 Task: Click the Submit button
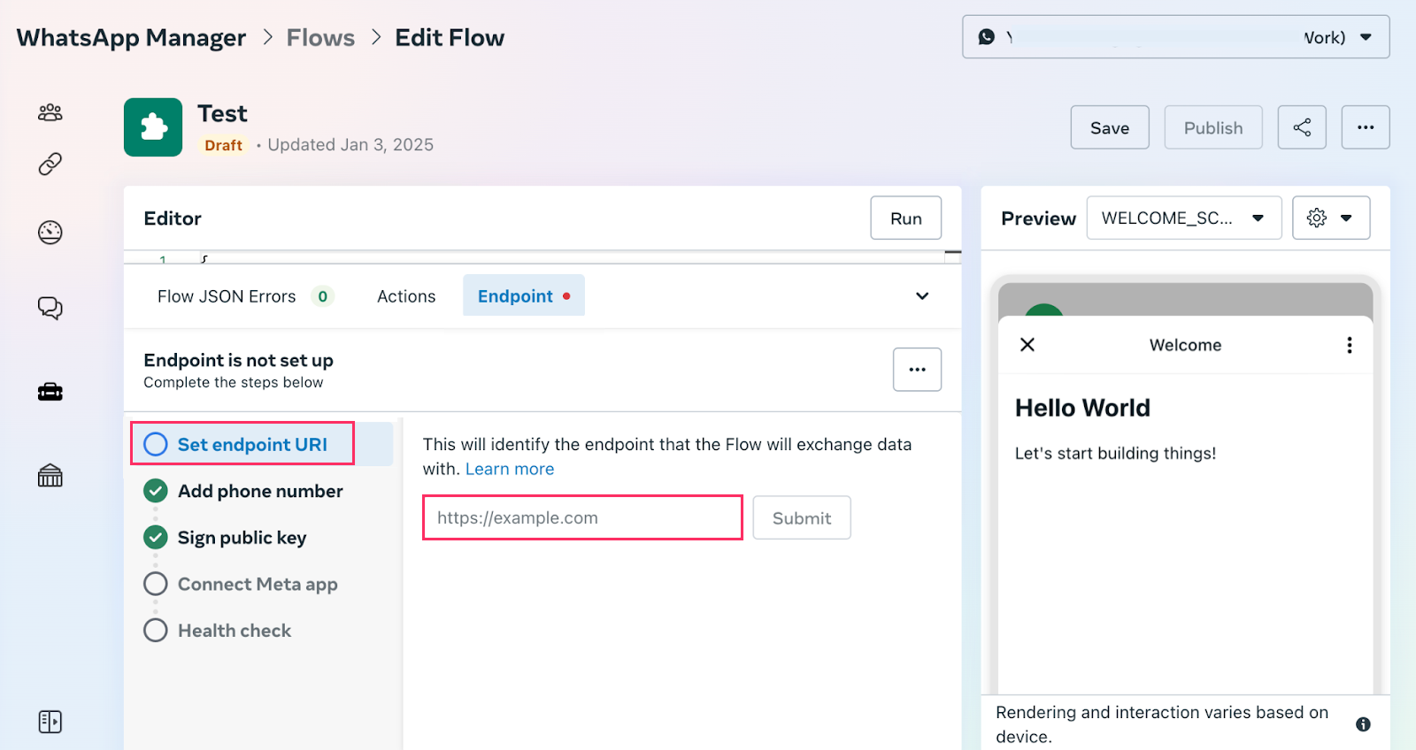802,518
